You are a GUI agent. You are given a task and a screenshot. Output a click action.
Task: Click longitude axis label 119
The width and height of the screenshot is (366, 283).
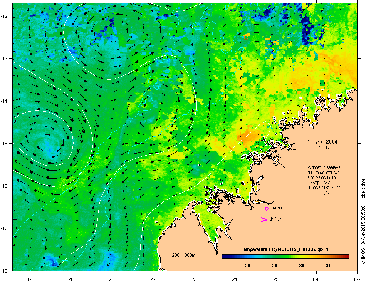29,279
